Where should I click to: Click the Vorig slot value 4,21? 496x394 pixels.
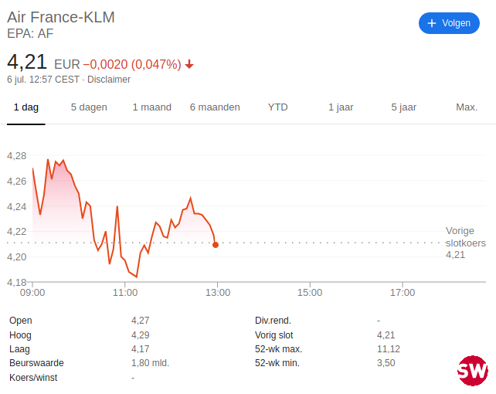coord(386,335)
